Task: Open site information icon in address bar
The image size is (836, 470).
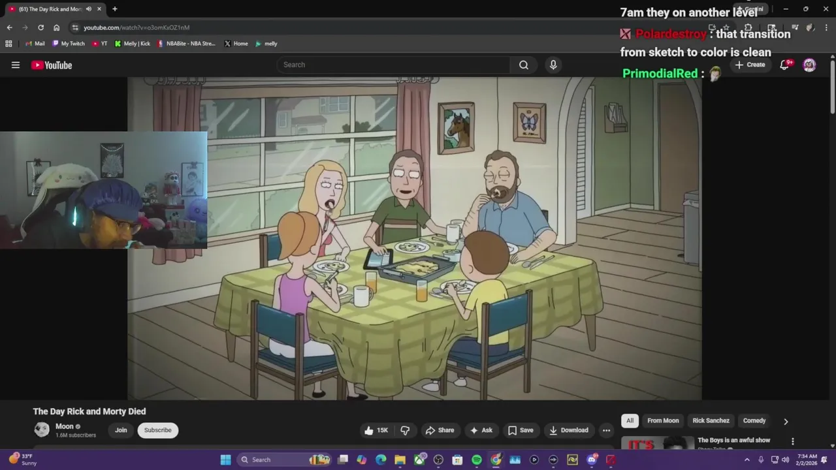Action: [75, 27]
